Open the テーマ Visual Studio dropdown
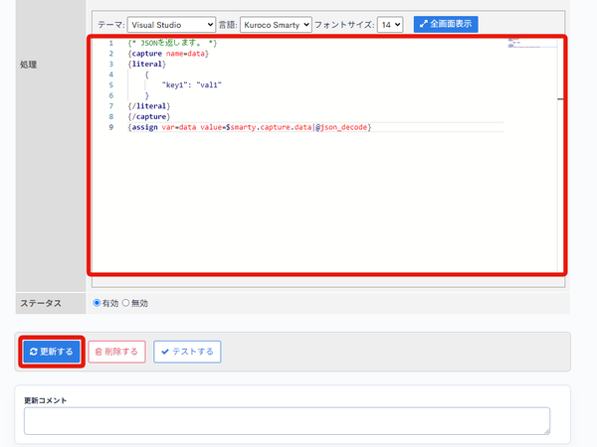Image resolution: width=597 pixels, height=447 pixels. pos(171,25)
